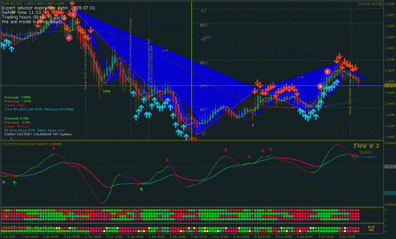
Task: Select the 'Server time 11:53' label
Action: (x=21, y=13)
